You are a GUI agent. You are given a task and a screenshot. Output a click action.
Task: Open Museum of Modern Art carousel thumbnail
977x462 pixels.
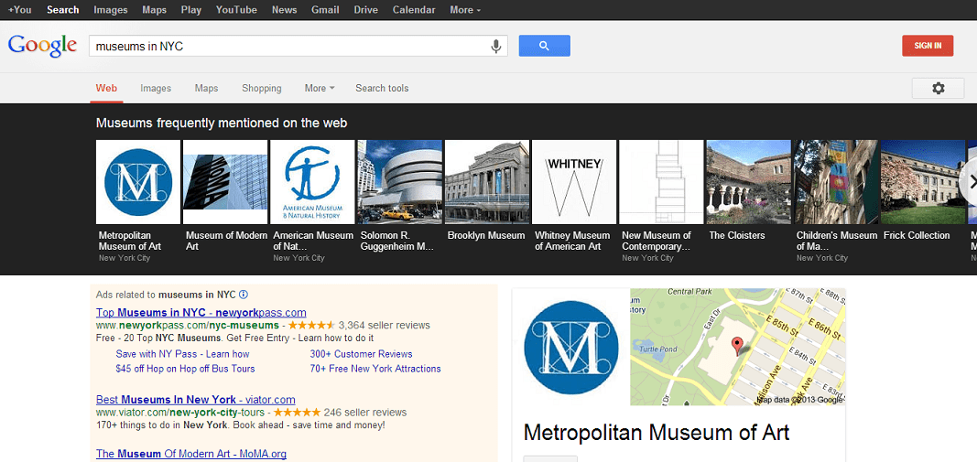click(x=225, y=182)
